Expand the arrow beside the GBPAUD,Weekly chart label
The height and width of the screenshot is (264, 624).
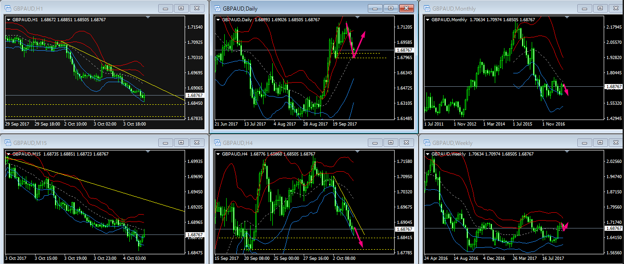427,154
